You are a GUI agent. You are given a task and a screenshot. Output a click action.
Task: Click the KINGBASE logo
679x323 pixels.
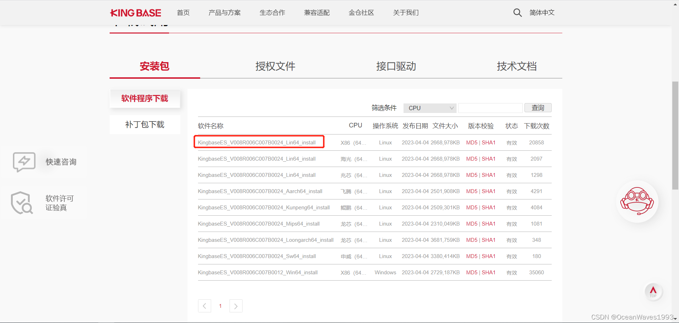135,13
